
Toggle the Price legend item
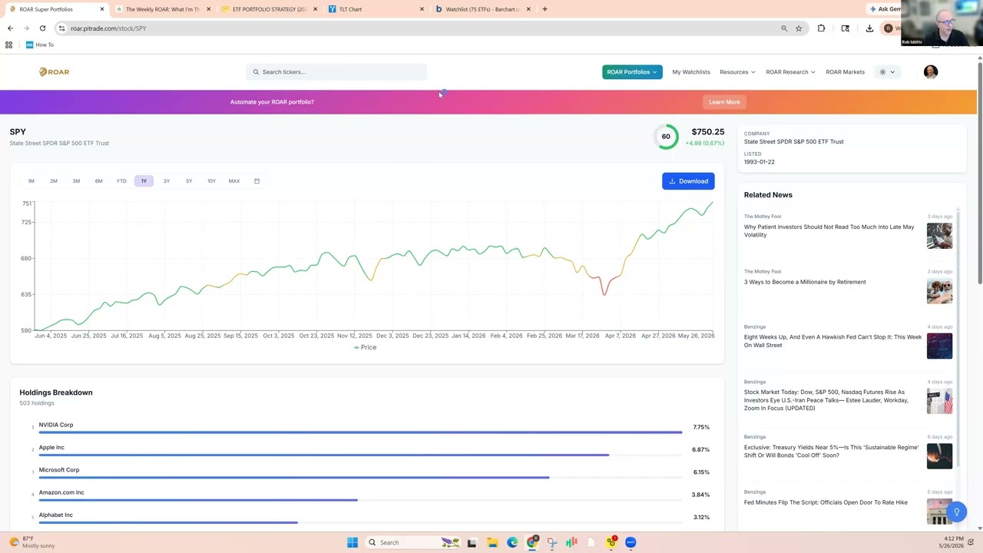(x=365, y=347)
